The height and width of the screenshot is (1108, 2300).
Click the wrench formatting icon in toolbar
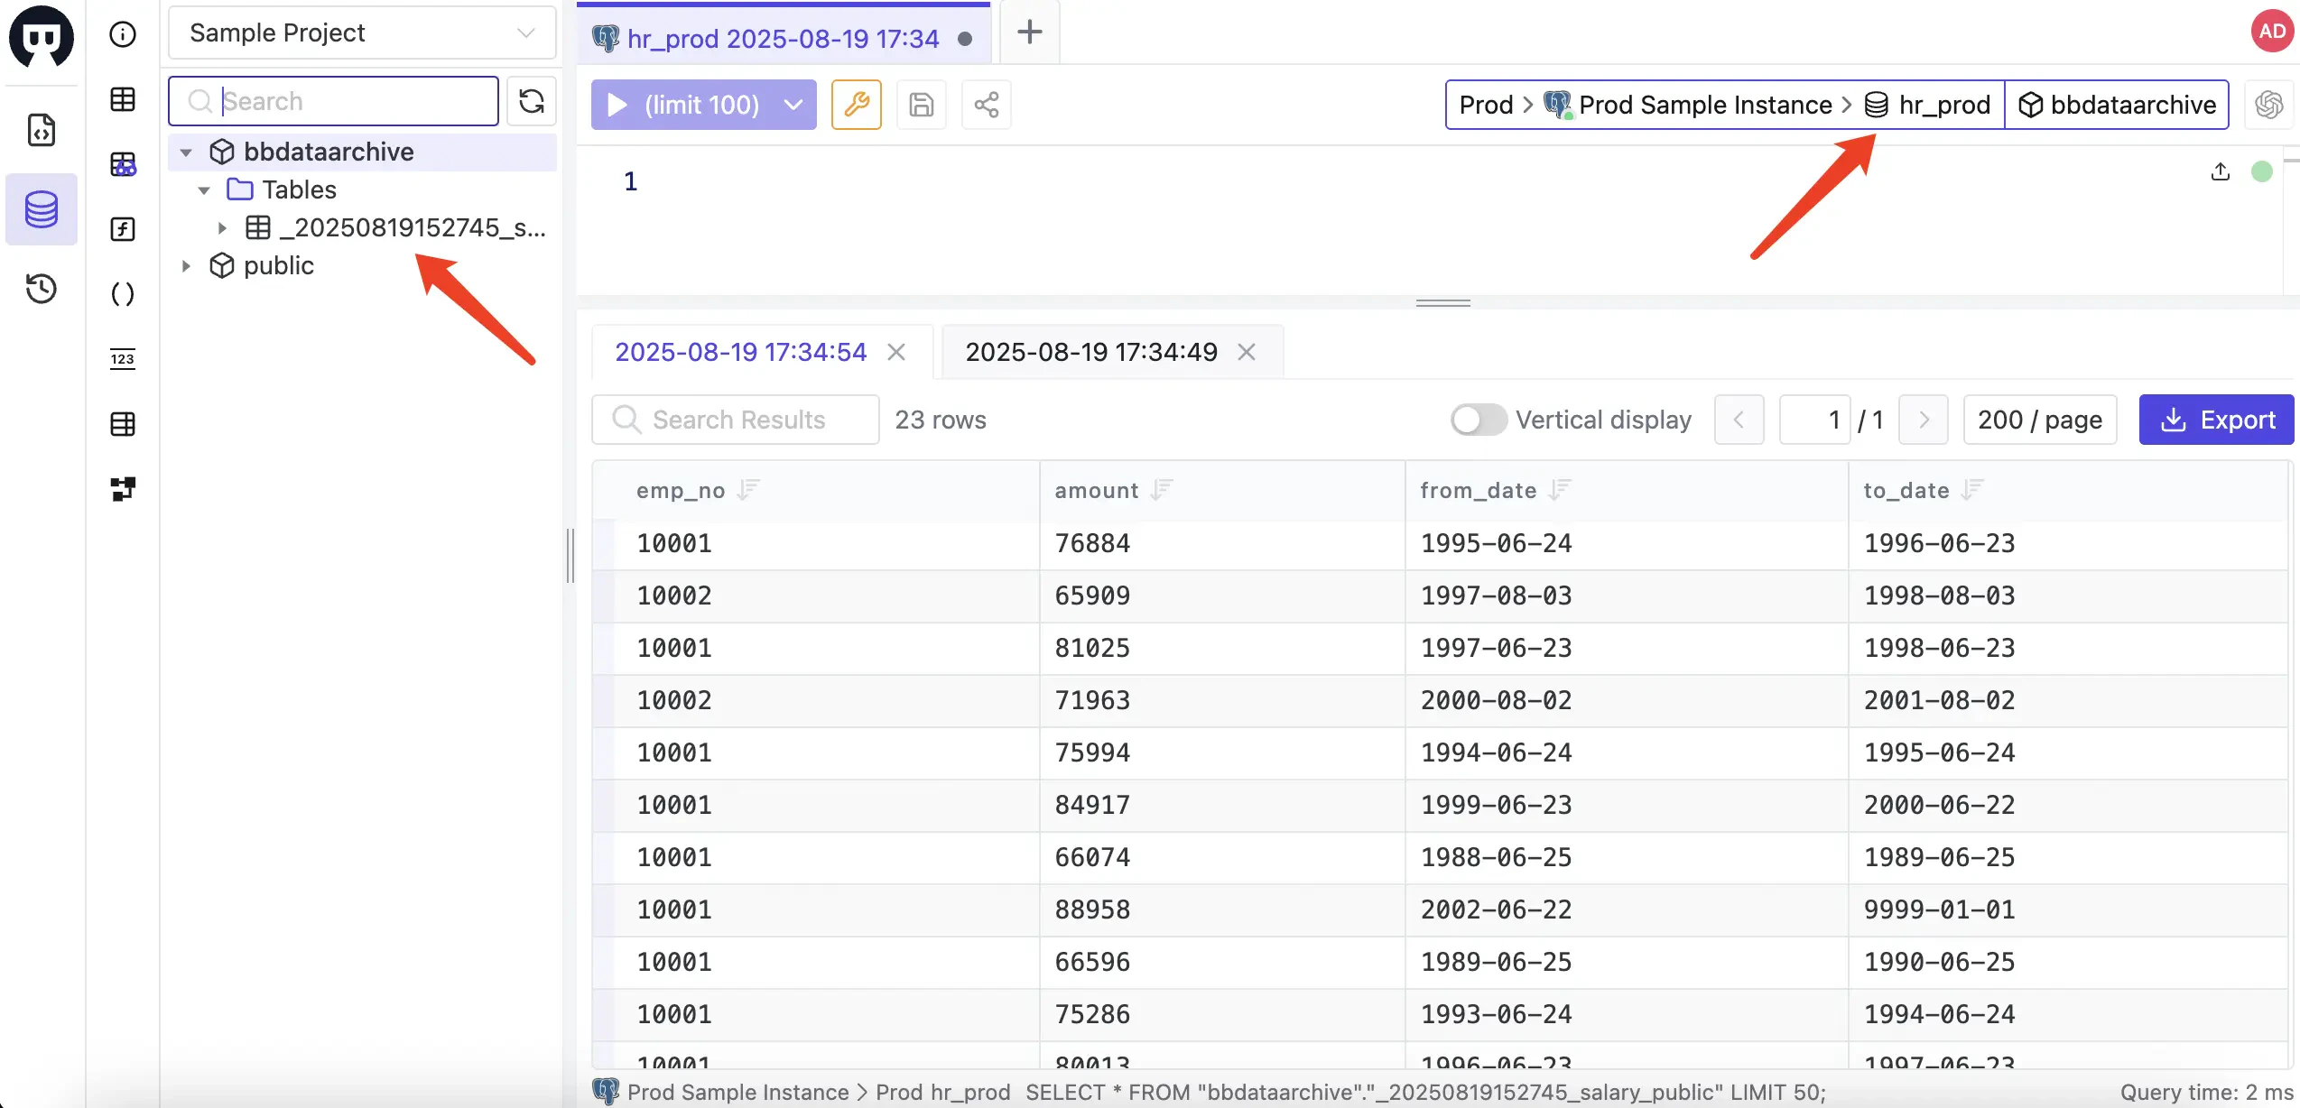pos(856,104)
